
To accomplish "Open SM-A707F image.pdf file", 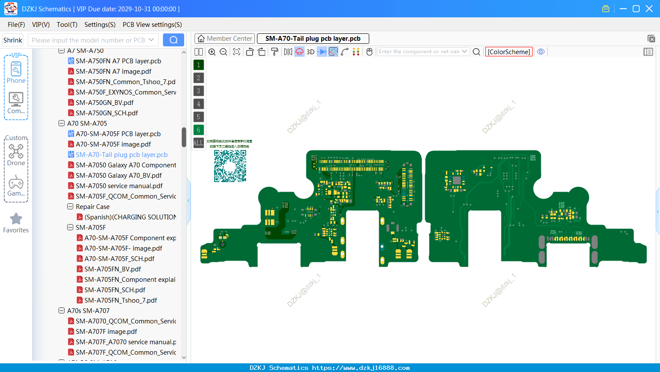I will (102, 331).
